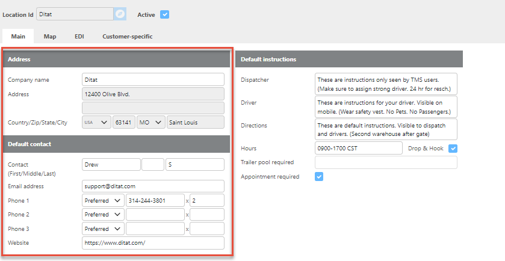Image resolution: width=505 pixels, height=261 pixels.
Task: Open the EDI tab
Action: 79,37
